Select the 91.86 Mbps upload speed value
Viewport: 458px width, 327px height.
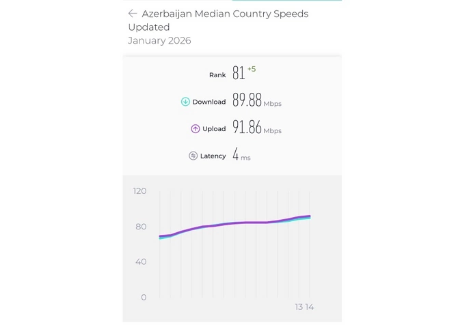click(x=247, y=128)
